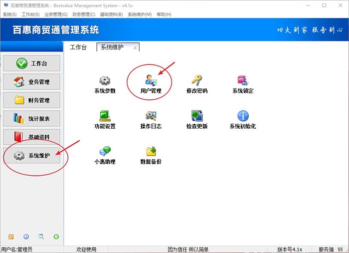
Task: Select 统计报表 sidebar button
Action: click(31, 118)
